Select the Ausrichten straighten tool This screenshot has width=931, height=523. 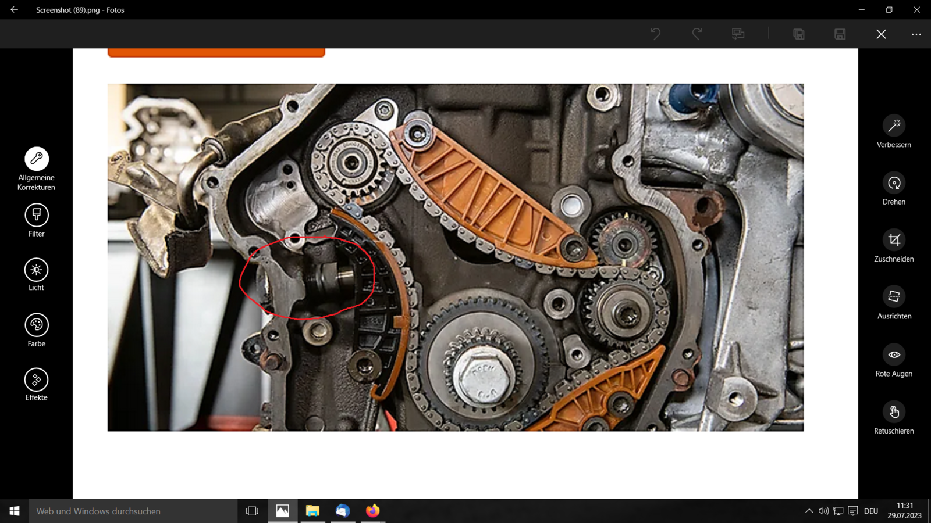(894, 303)
